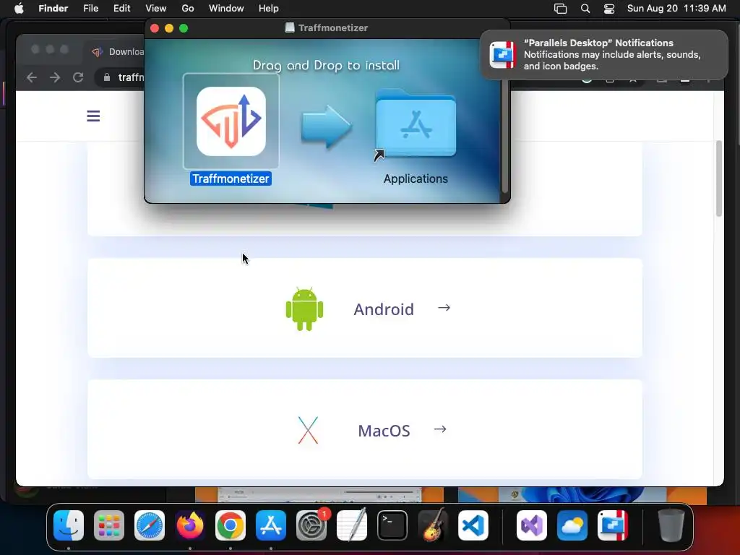Image resolution: width=740 pixels, height=555 pixels.
Task: Open Spotlight search in menu bar
Action: pyautogui.click(x=585, y=8)
